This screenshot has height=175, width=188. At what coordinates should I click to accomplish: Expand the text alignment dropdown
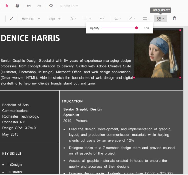click(x=87, y=19)
